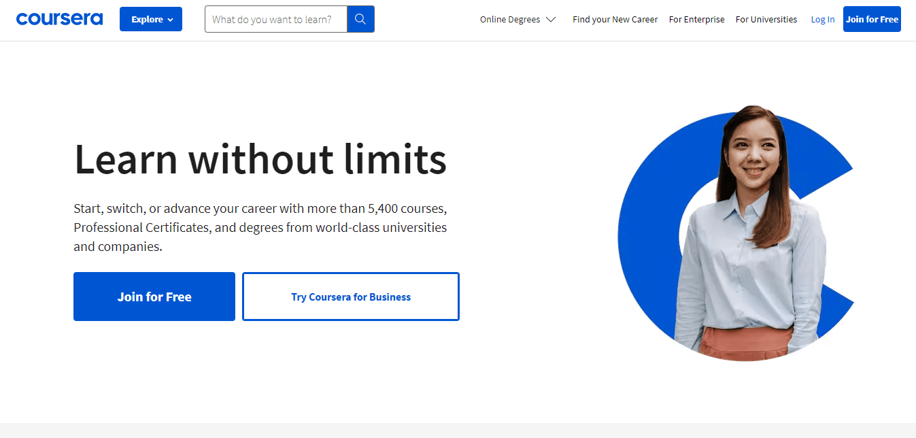The height and width of the screenshot is (438, 916).
Task: Click the search magnifier icon
Action: coord(360,19)
